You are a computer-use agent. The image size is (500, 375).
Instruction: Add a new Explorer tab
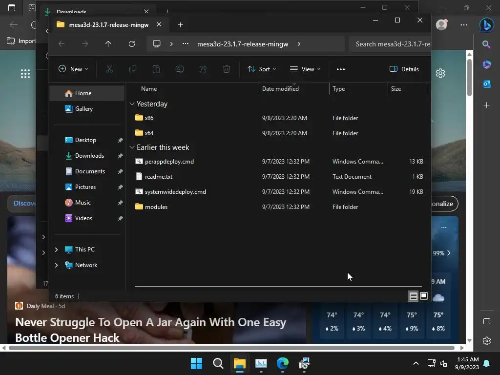coord(180,24)
